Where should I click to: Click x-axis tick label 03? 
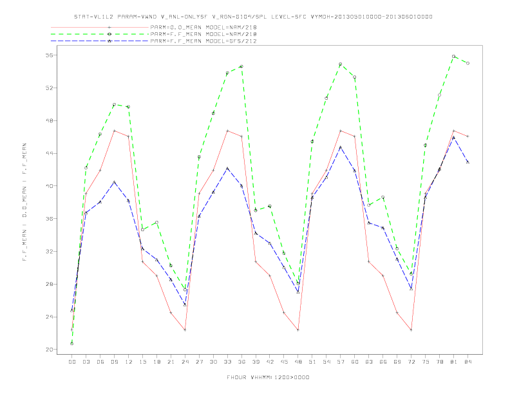point(86,362)
